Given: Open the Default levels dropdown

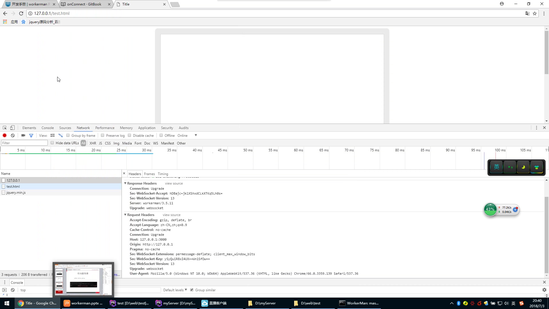Looking at the screenshot, I should [x=175, y=290].
